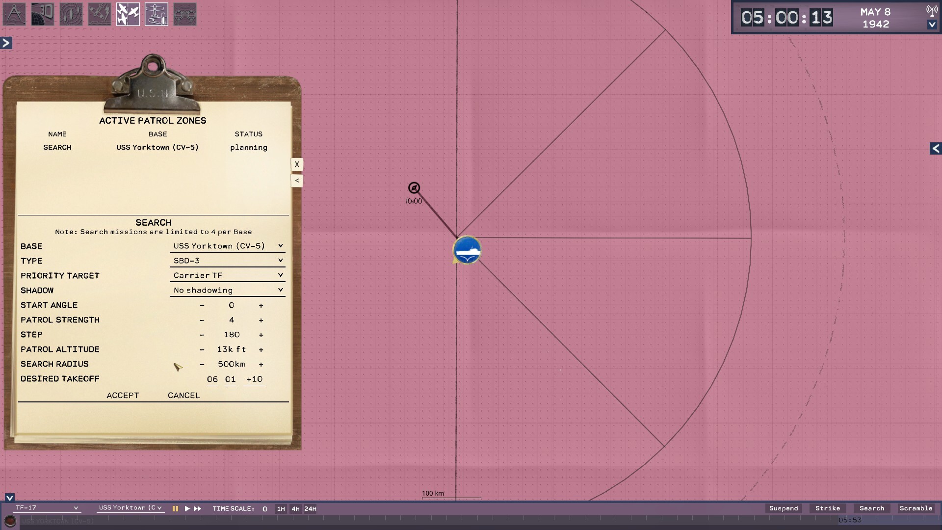Open the Strike tab in bottom bar
The height and width of the screenshot is (530, 942).
click(828, 508)
